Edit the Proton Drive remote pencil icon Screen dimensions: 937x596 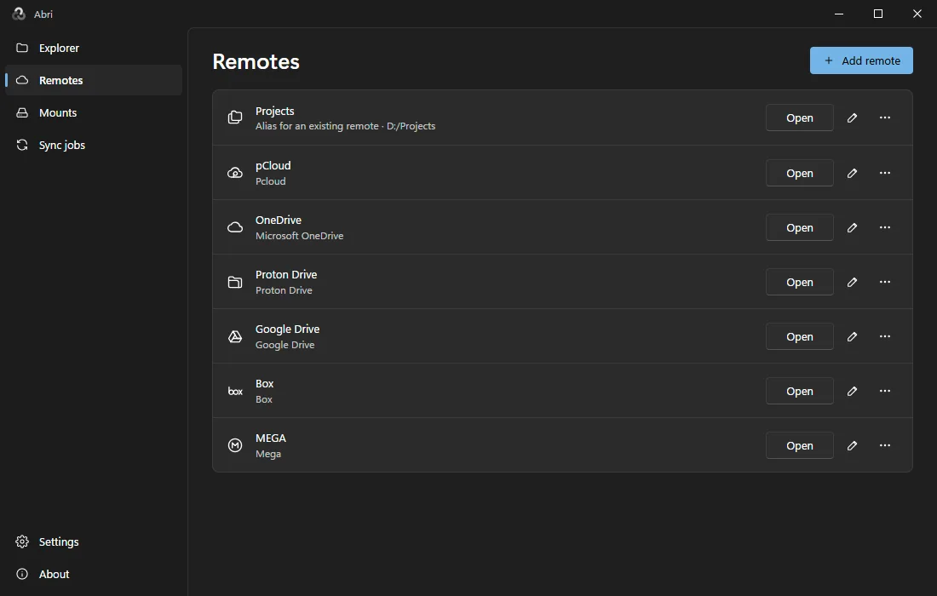point(852,282)
